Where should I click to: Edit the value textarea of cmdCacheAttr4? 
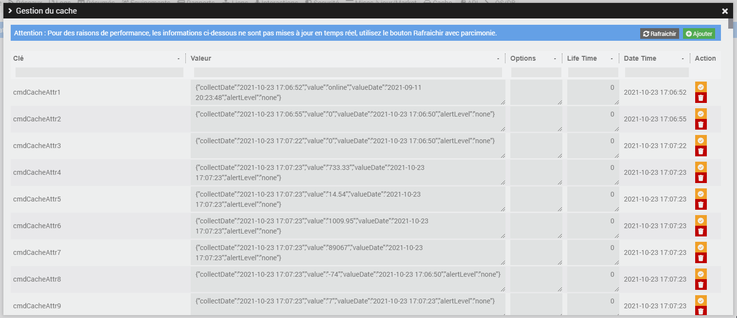[x=348, y=172]
